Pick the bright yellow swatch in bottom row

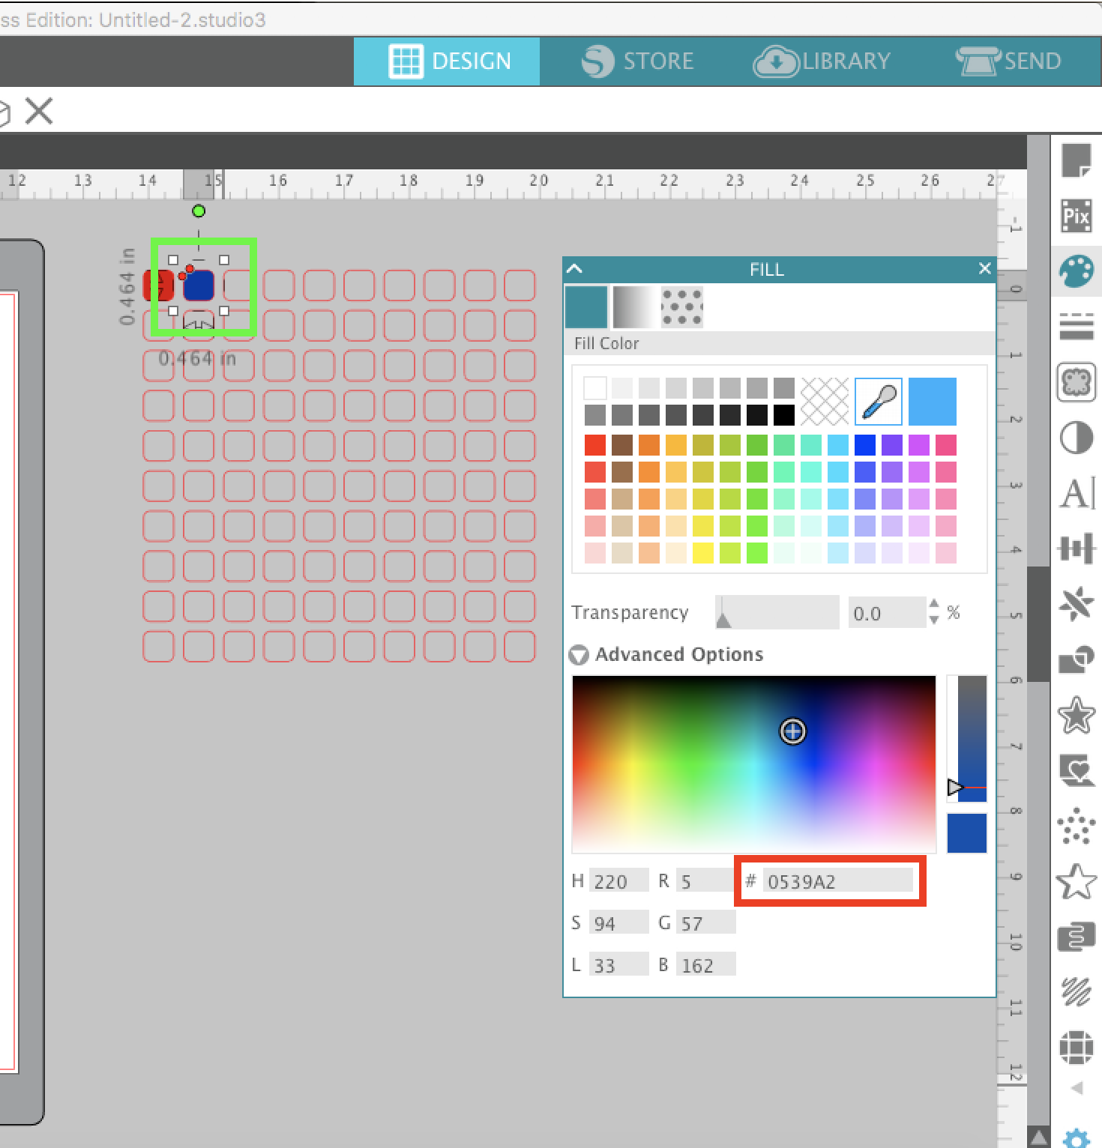pyautogui.click(x=703, y=553)
